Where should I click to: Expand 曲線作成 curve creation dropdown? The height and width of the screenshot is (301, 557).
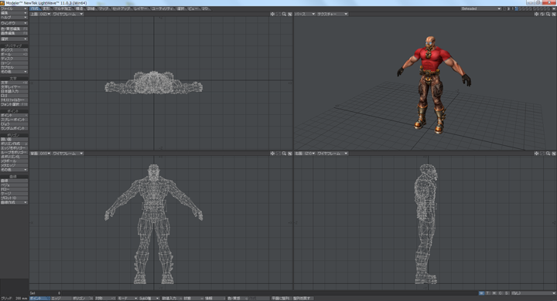pos(14,202)
